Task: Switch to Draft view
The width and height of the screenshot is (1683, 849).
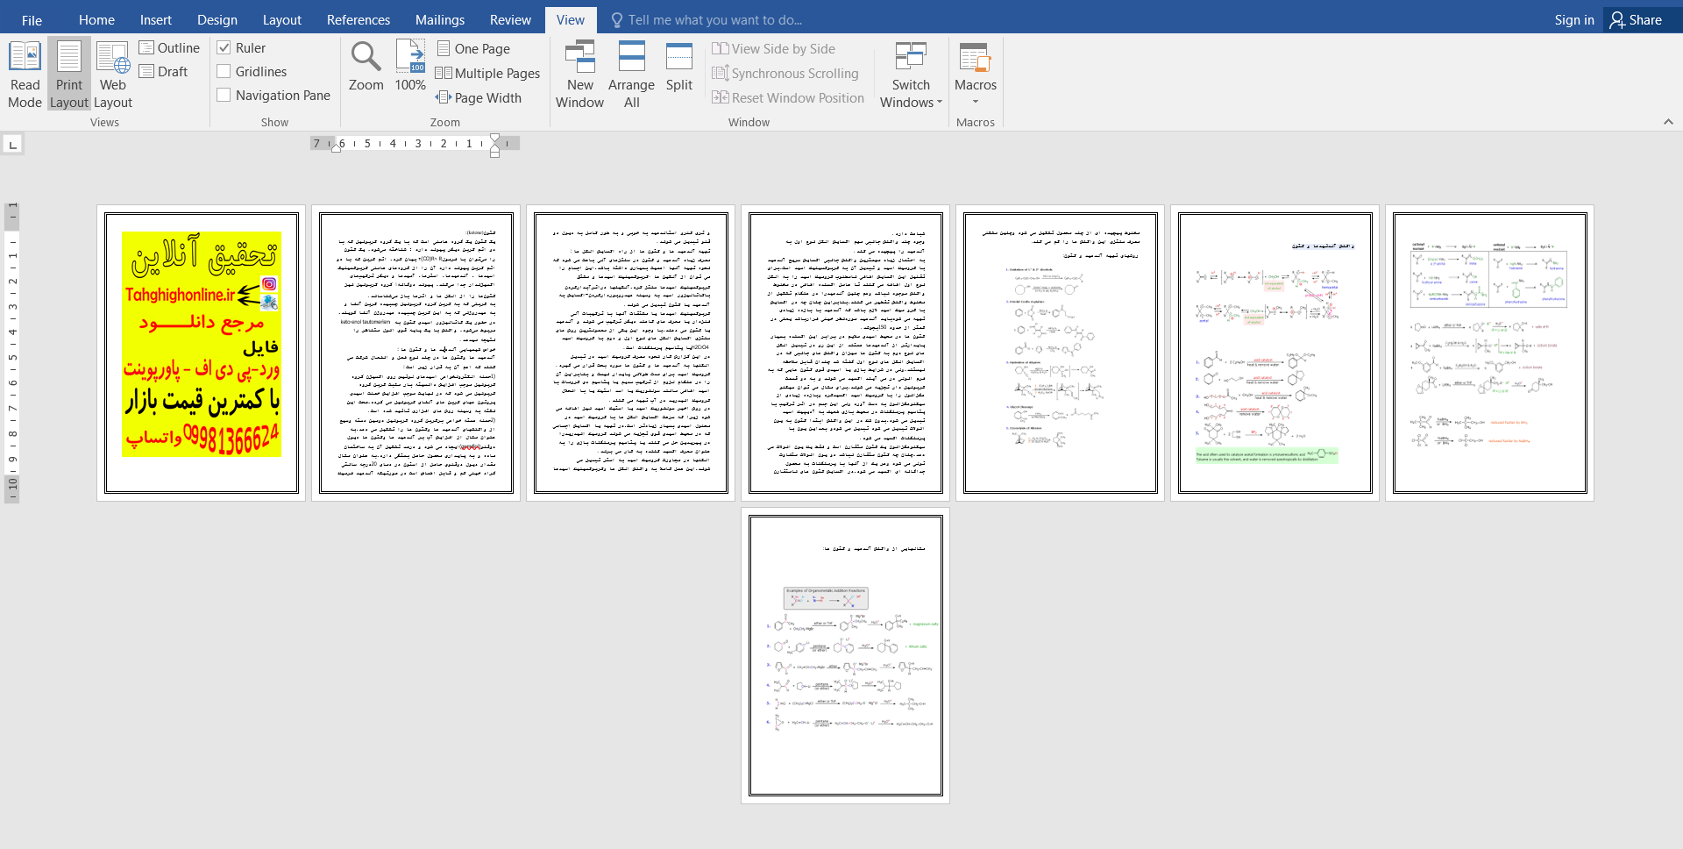Action: tap(163, 72)
